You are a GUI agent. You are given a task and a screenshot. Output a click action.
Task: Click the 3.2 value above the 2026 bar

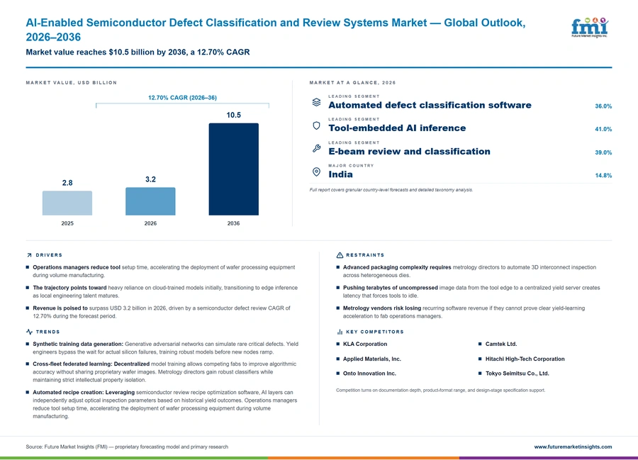click(150, 179)
